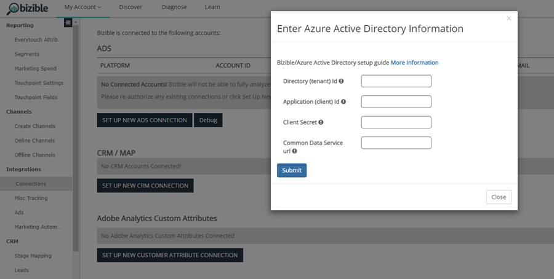Submit the Azure Active Directory form
Screen dimensions: 554x279
[292, 170]
